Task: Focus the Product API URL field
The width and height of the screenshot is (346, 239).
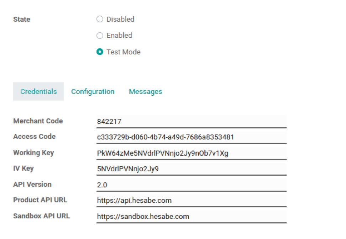Action: (191, 200)
